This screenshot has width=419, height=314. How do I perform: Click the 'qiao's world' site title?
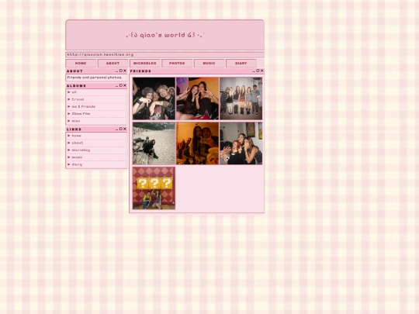[164, 35]
